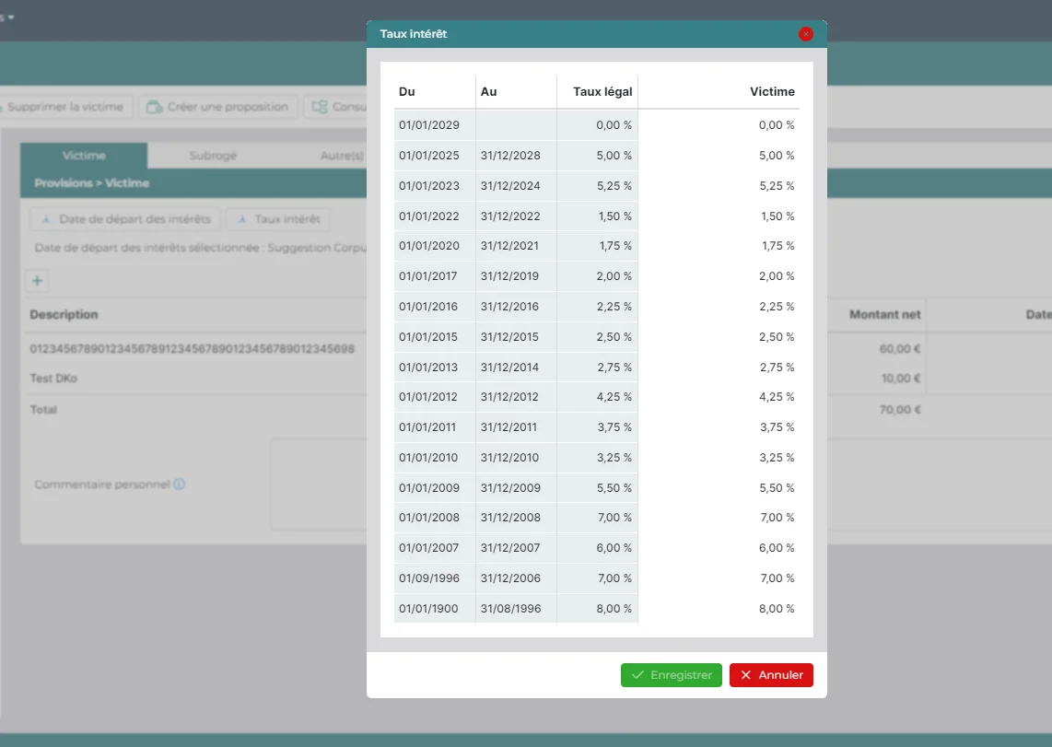
Task: Click Supprimer la victime button
Action: point(64,107)
